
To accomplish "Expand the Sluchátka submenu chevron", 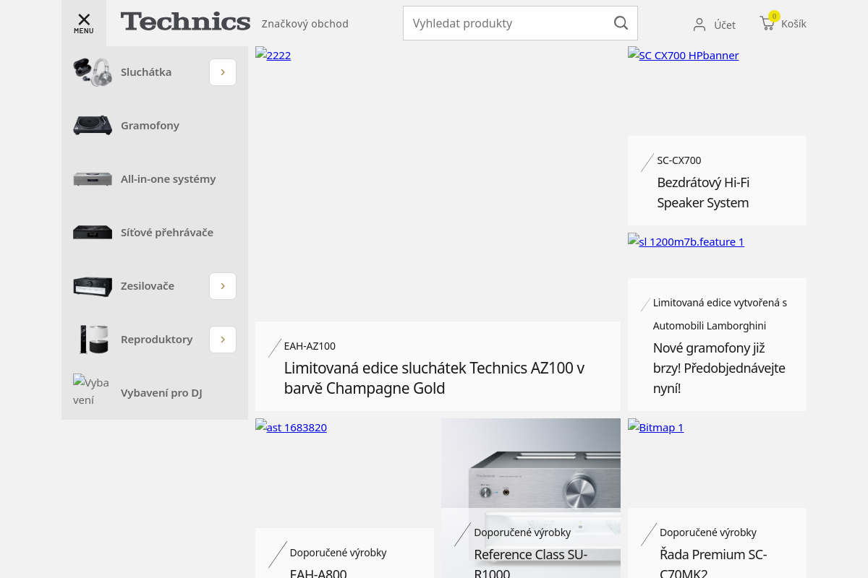I will (223, 72).
